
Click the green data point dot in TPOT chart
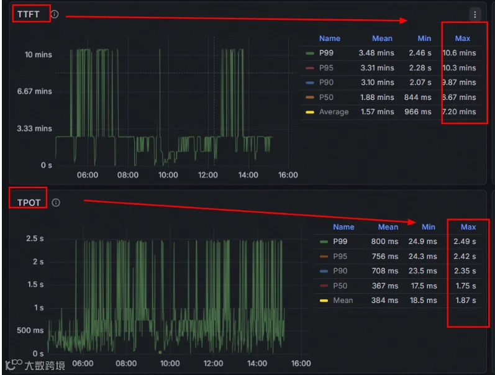[160, 352]
